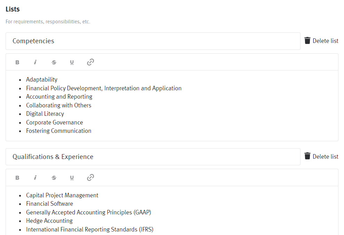Toggle bold in Competencies editor toolbar
Viewport: 344px width, 235px height.
click(x=17, y=62)
